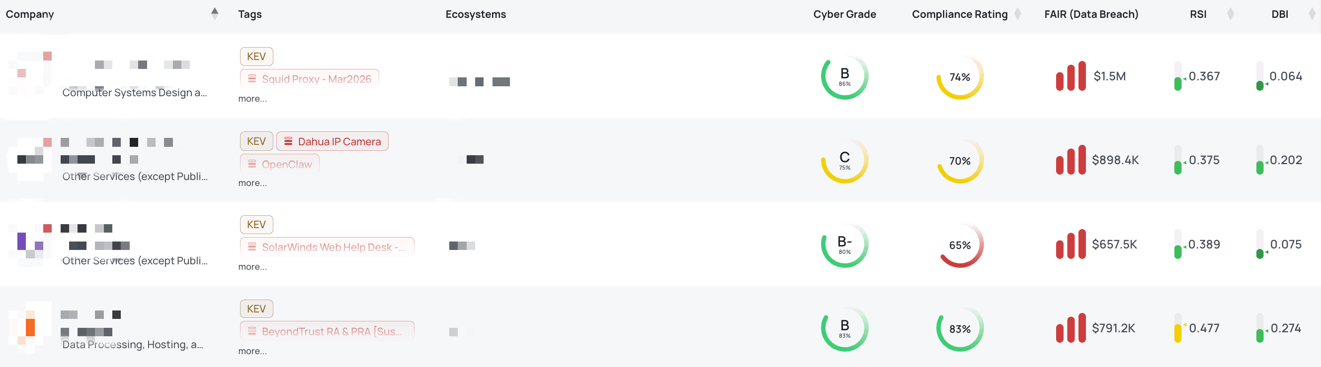Sort by RSI column arrow

click(1230, 14)
